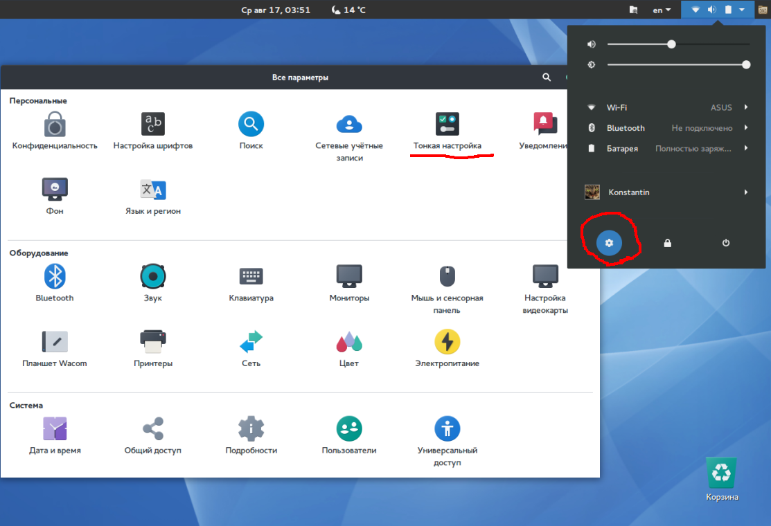The image size is (771, 526).
Task: Open Конфиденциальность privacy settings
Action: [x=55, y=131]
